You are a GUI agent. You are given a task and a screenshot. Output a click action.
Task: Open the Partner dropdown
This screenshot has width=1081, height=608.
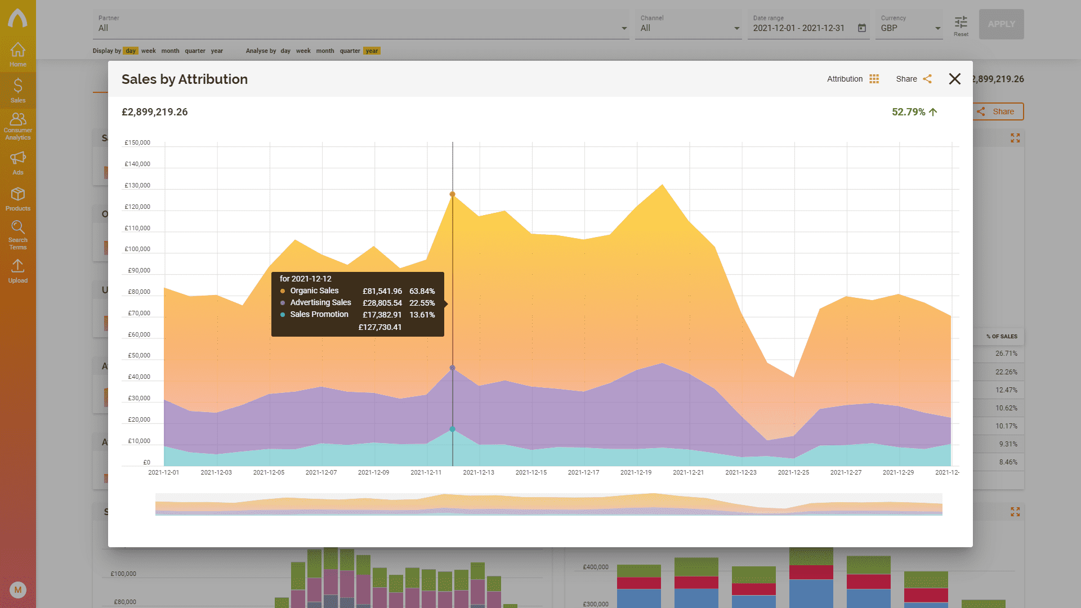point(361,24)
